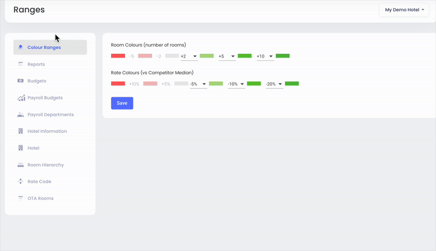Click the -2 room threshold value
This screenshot has height=251, width=436.
(159, 57)
